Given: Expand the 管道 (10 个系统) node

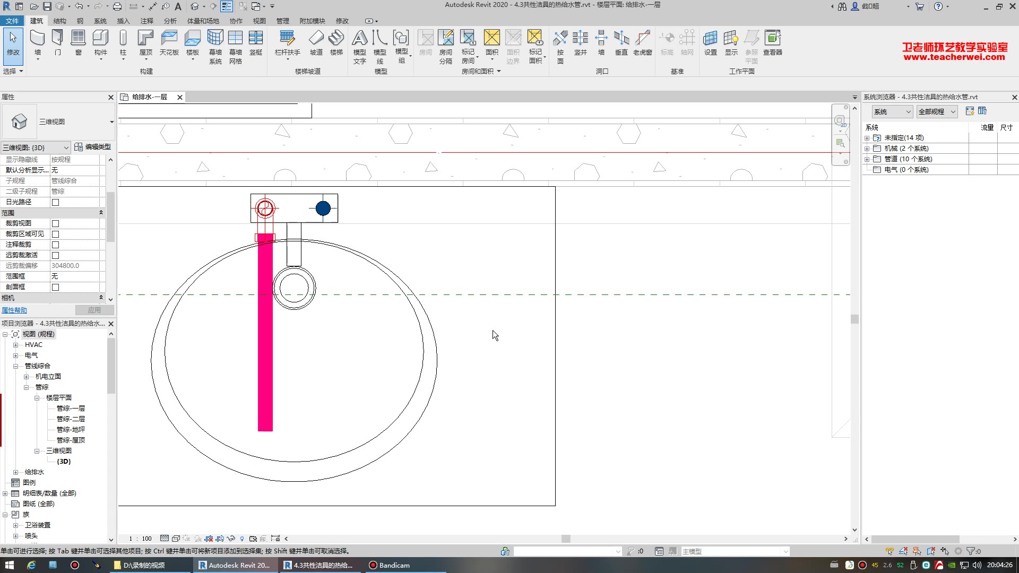Looking at the screenshot, I should click(x=867, y=159).
